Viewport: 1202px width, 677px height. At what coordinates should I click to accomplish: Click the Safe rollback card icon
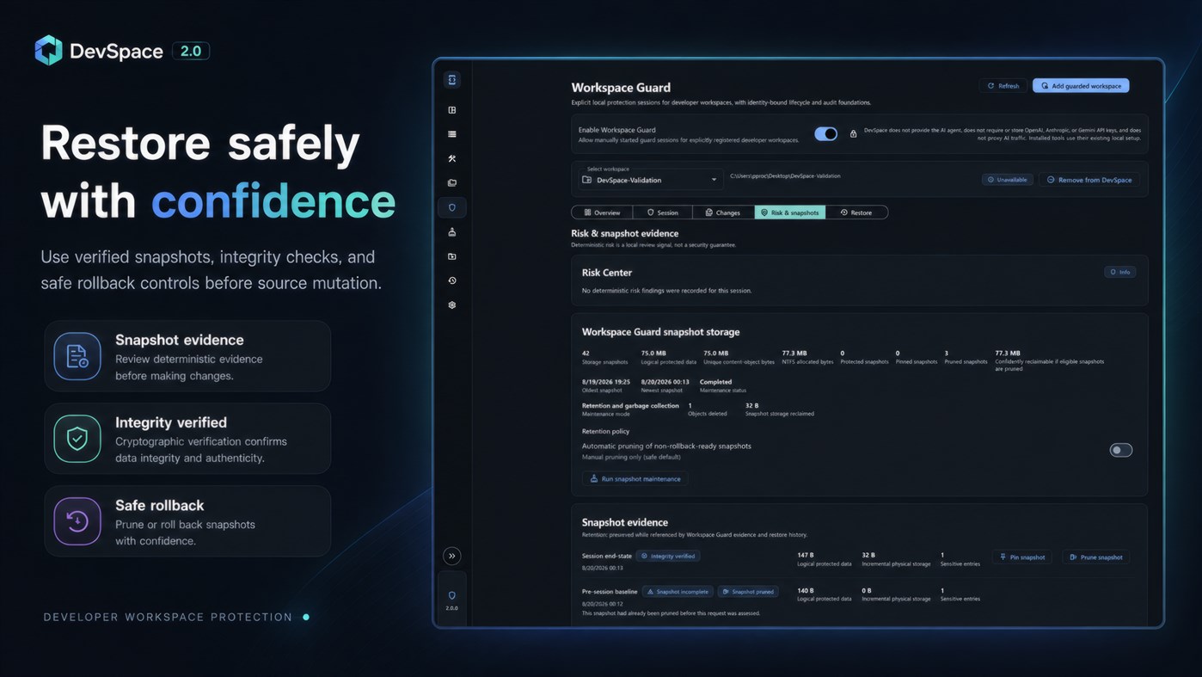point(77,521)
